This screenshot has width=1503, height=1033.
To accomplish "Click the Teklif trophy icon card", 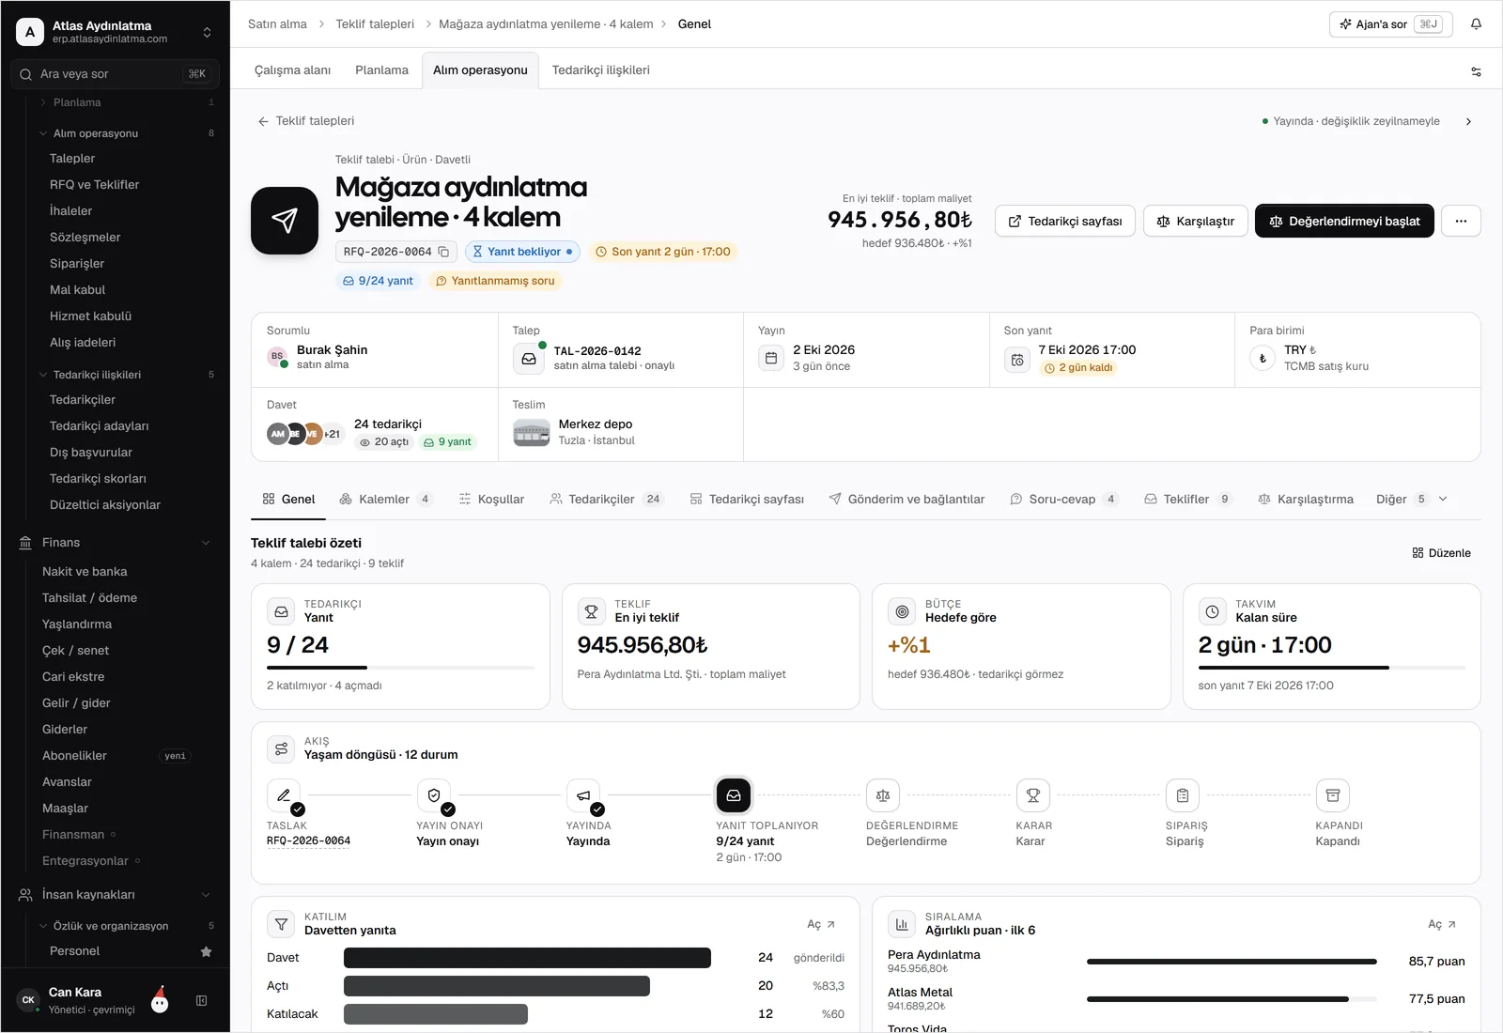I will coord(592,611).
